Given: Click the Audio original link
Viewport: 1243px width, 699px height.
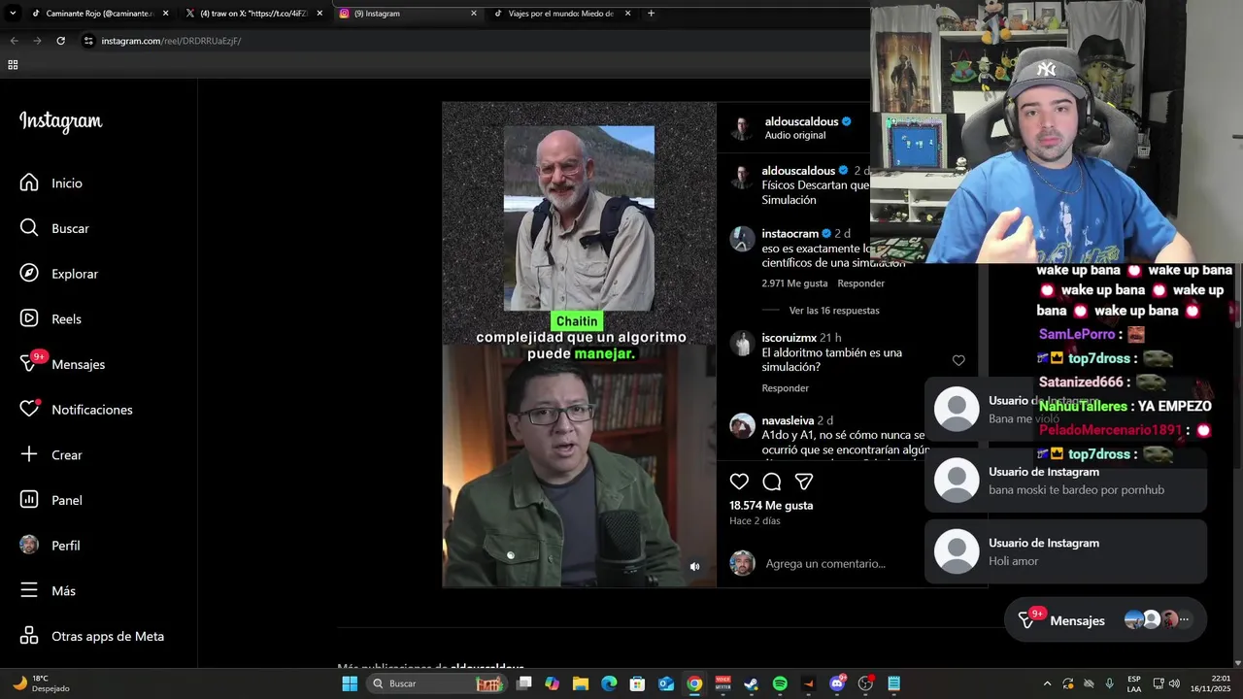Looking at the screenshot, I should (794, 135).
